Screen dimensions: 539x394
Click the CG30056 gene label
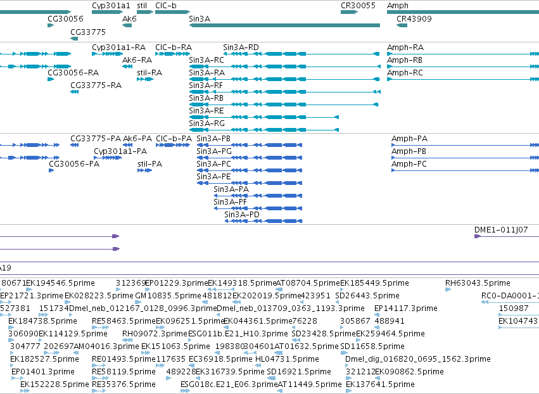tap(65, 18)
